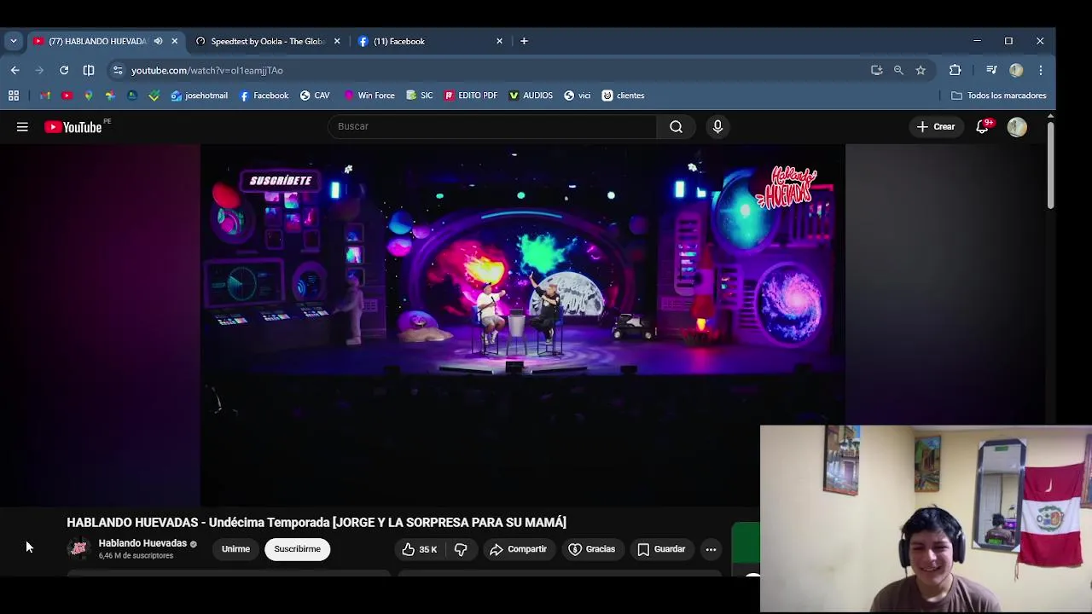The image size is (1092, 614).
Task: Click Gracias super thanks button
Action: point(591,549)
